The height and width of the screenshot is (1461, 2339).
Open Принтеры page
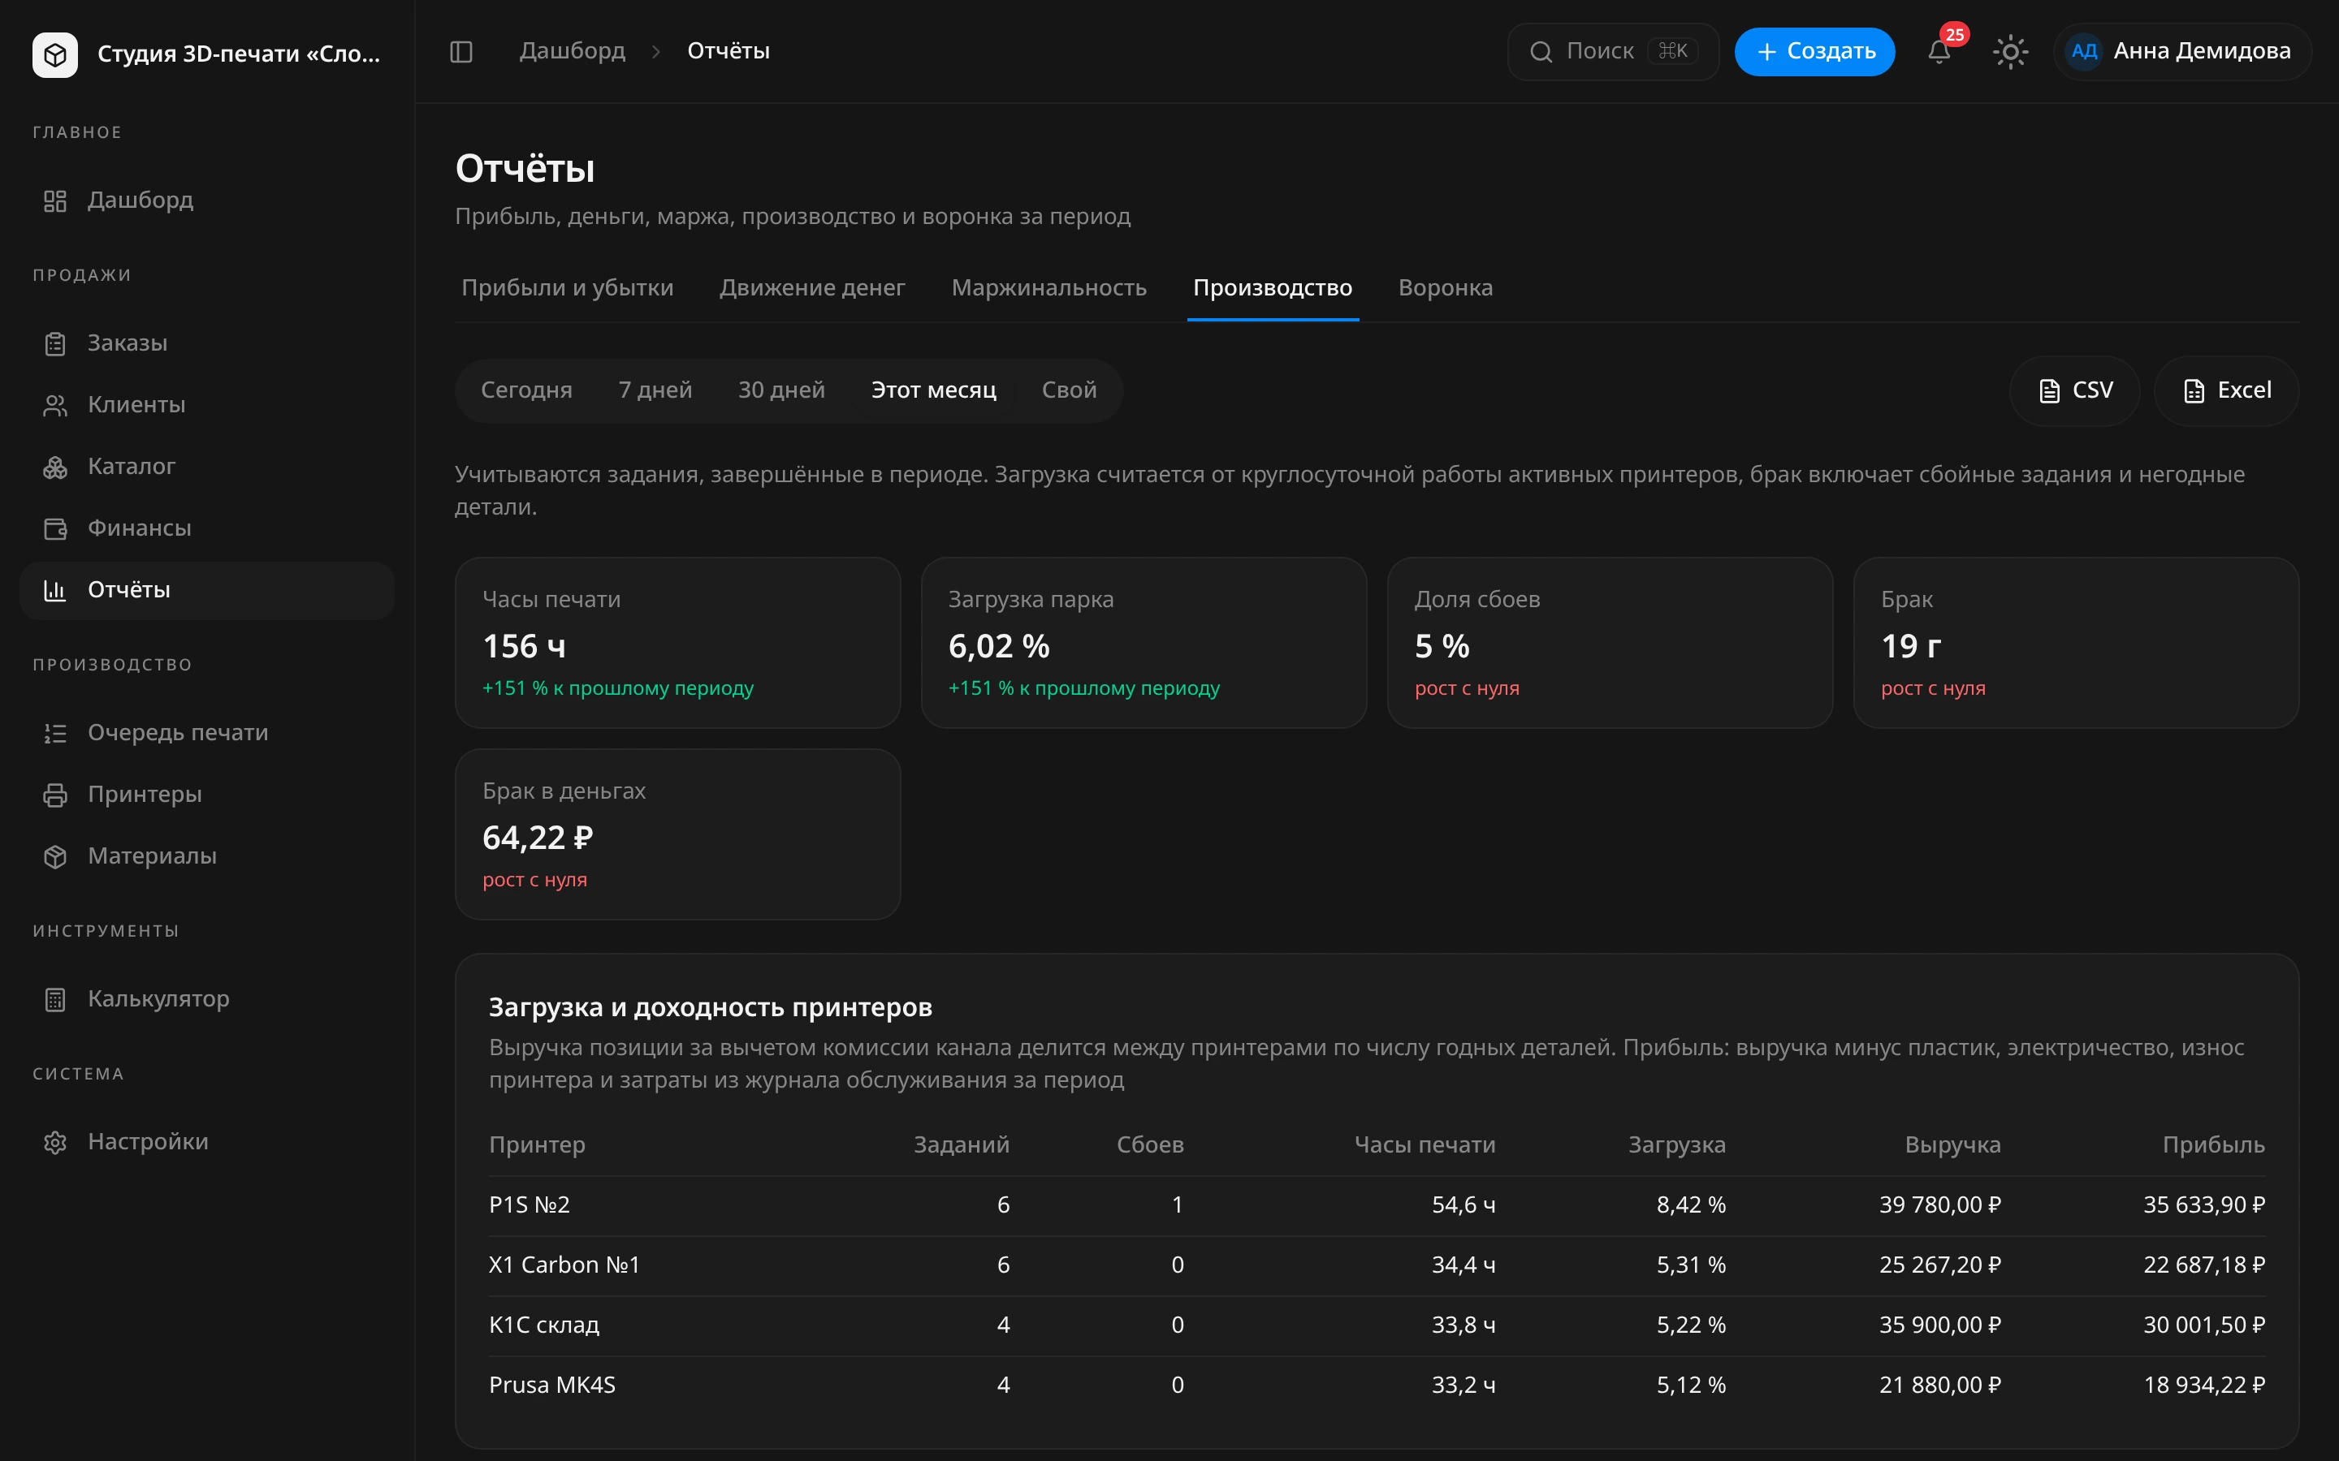coord(207,795)
